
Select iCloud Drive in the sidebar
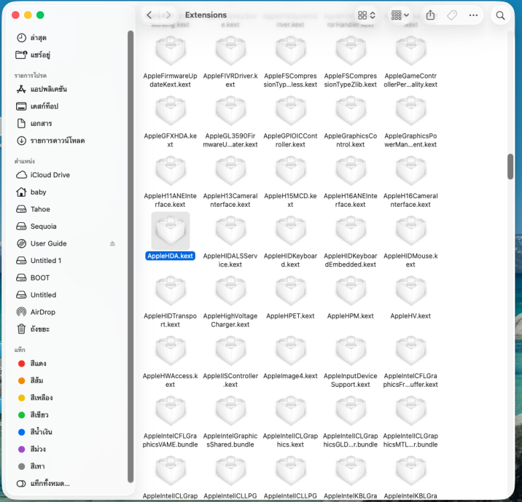coord(66,175)
